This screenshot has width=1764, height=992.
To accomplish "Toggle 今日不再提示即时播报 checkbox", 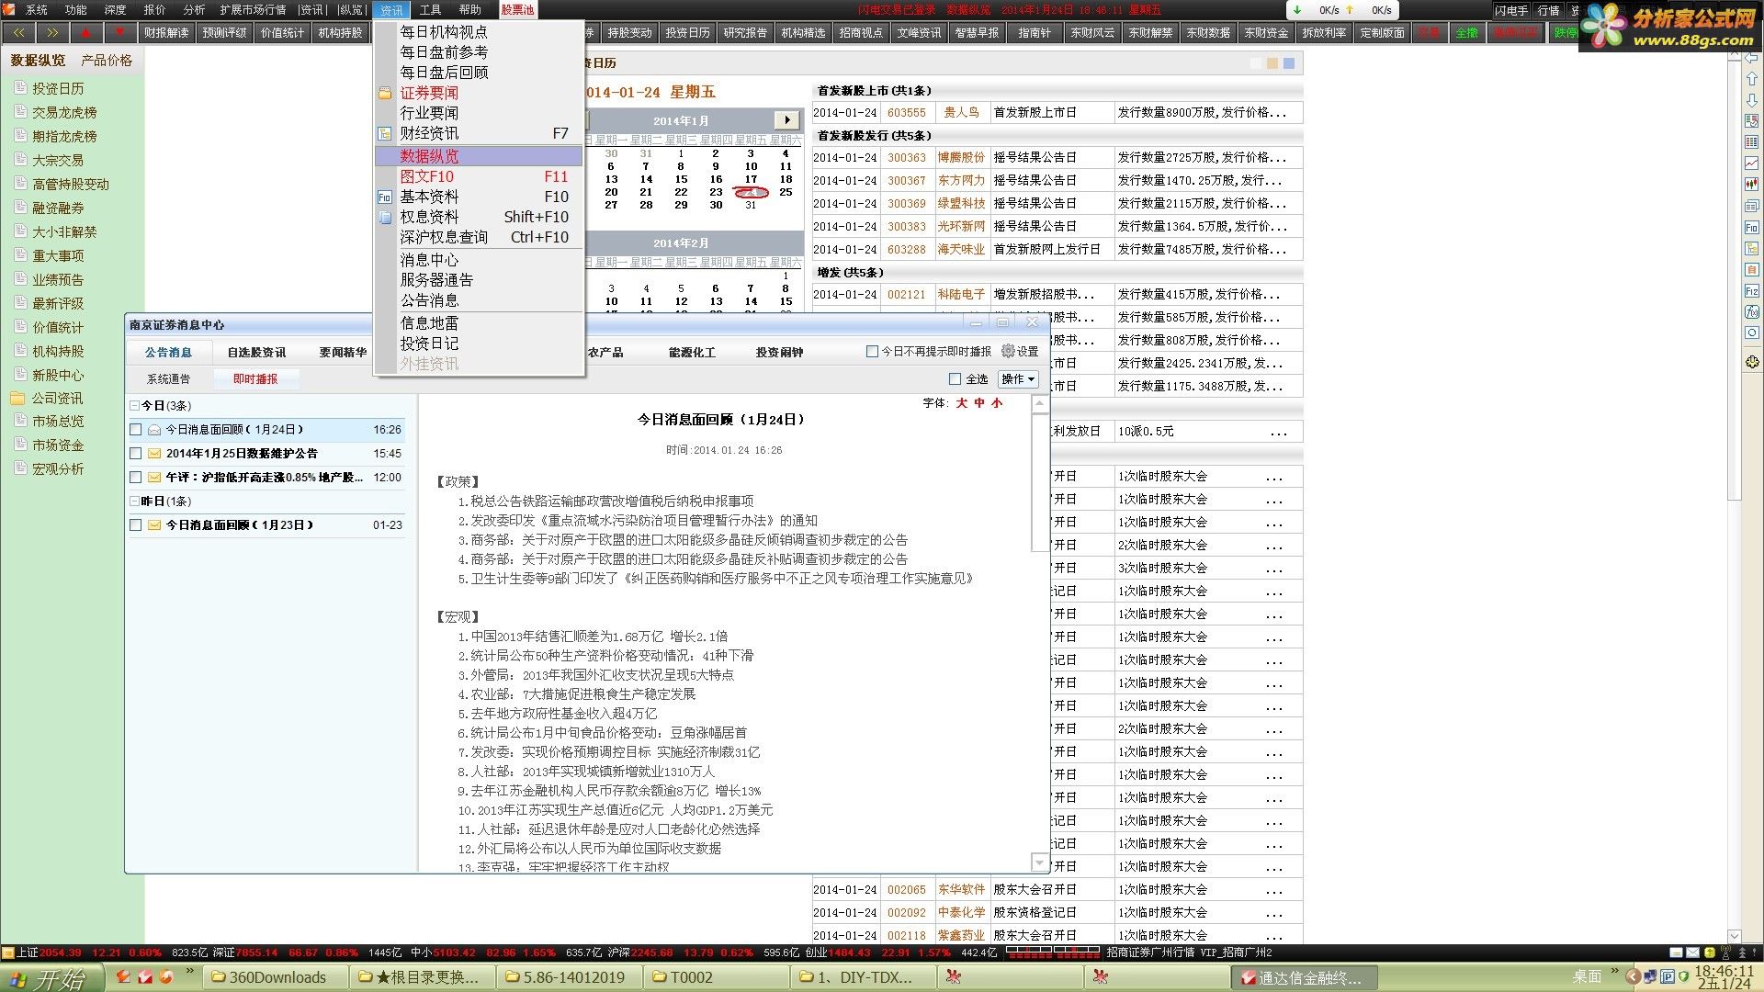I will [872, 352].
